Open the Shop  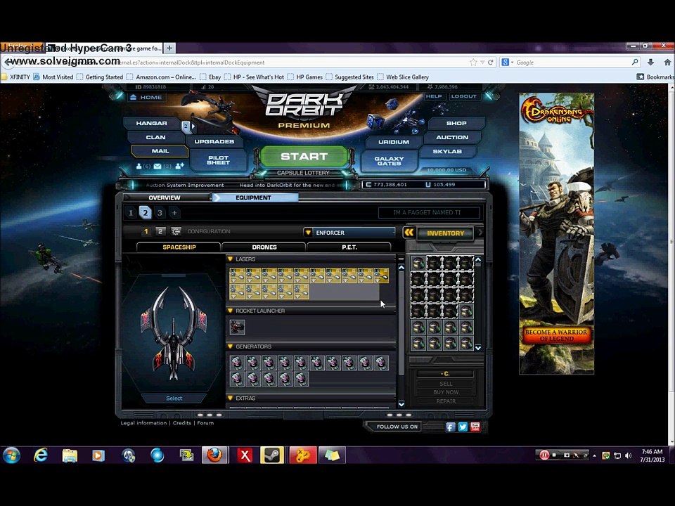coord(456,123)
